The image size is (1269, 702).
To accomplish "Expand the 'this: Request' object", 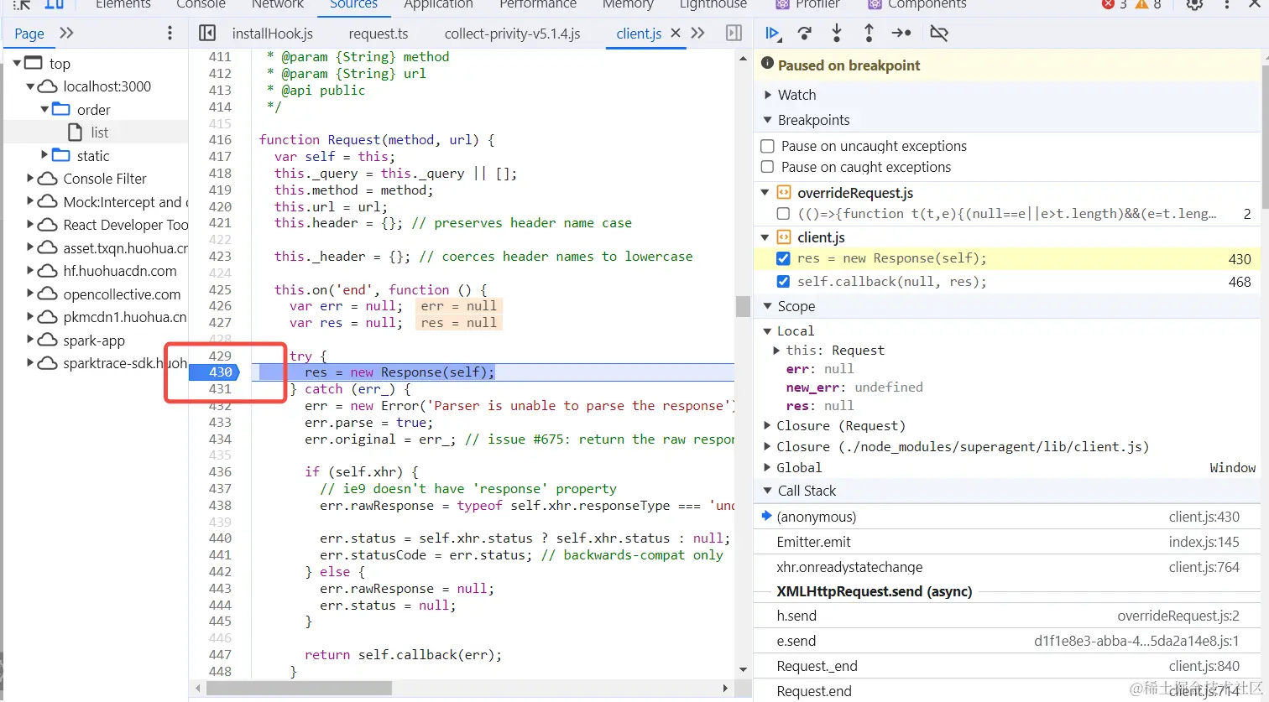I will click(776, 351).
